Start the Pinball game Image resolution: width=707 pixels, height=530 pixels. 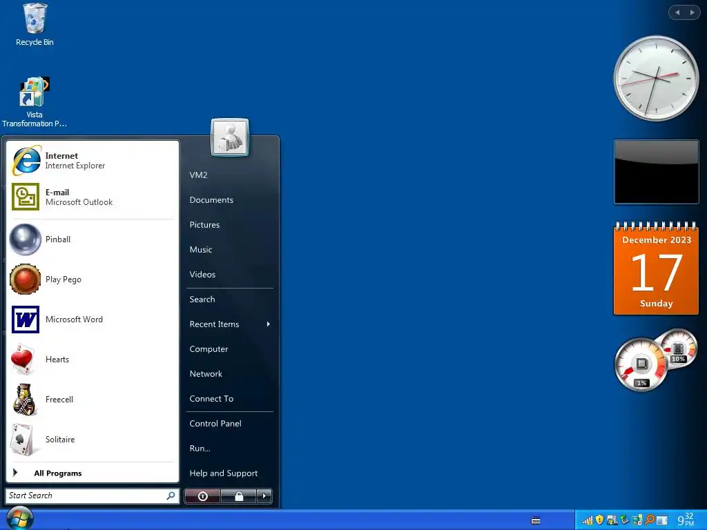93,239
